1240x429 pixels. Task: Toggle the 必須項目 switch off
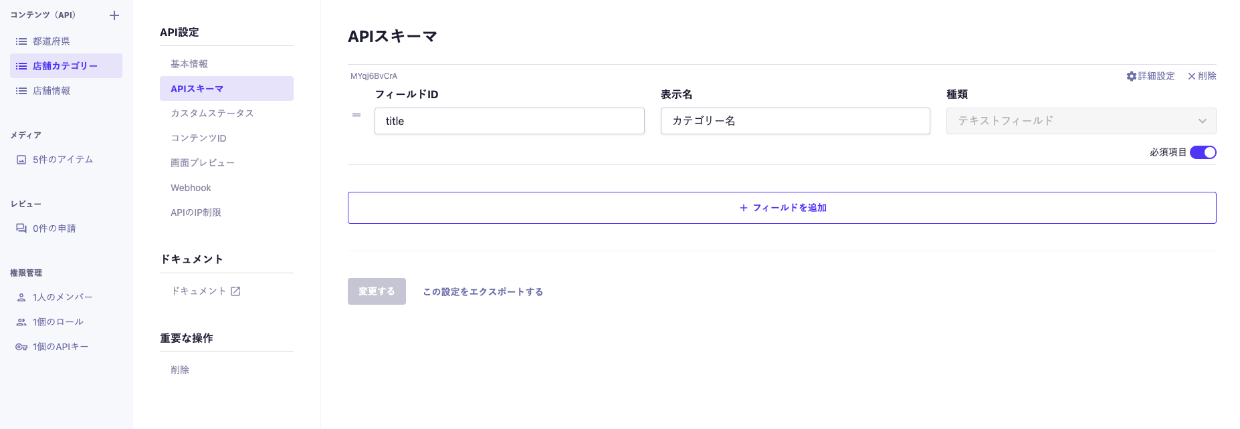[x=1203, y=152]
